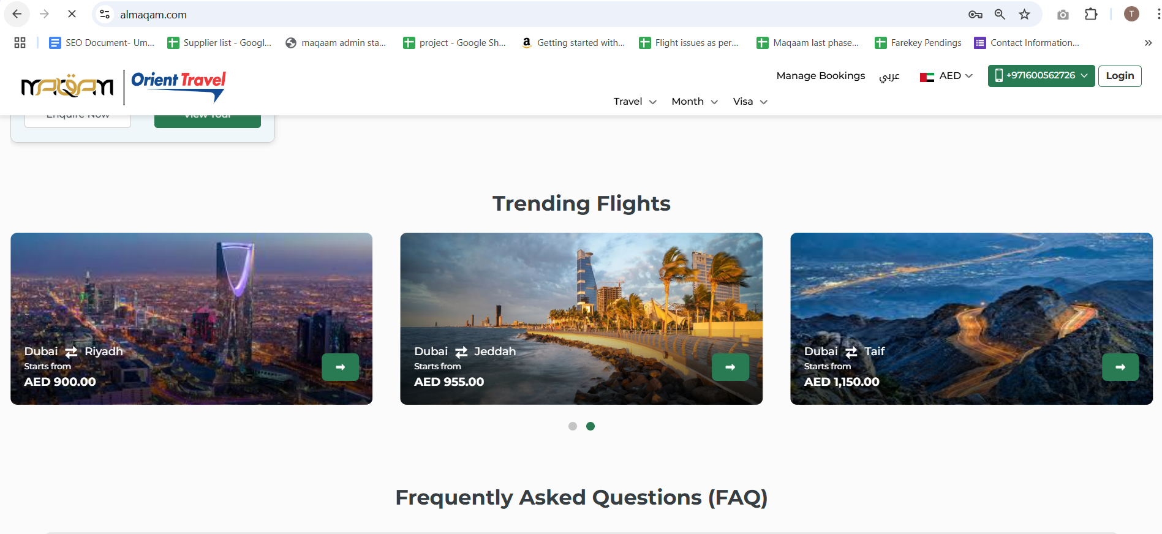Open the Manage Bookings link
Image resolution: width=1162 pixels, height=534 pixels.
[x=821, y=76]
